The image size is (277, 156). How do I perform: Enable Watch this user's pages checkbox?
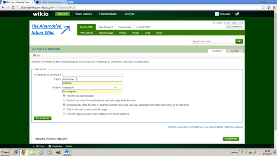[64, 109]
